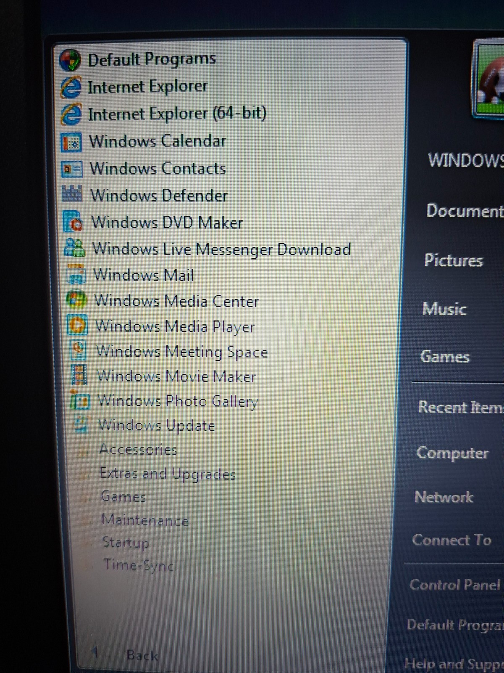Expand the Startup folder
504x673 pixels.
pyautogui.click(x=126, y=543)
